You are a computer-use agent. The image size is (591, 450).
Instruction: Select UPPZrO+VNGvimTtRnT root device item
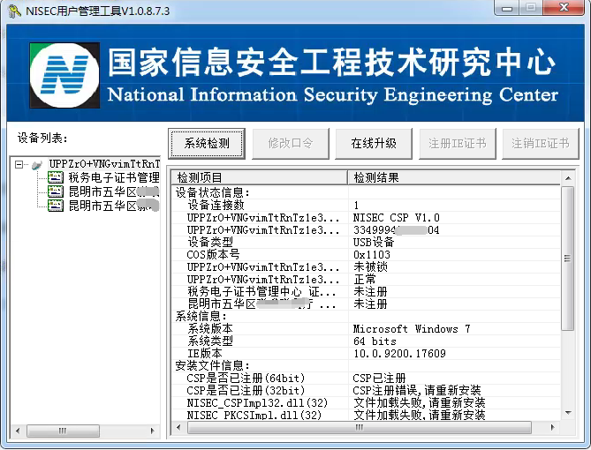tap(104, 164)
